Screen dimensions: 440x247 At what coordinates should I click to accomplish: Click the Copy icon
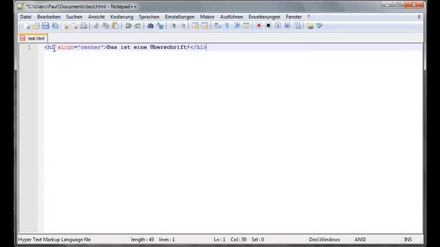coord(106,26)
